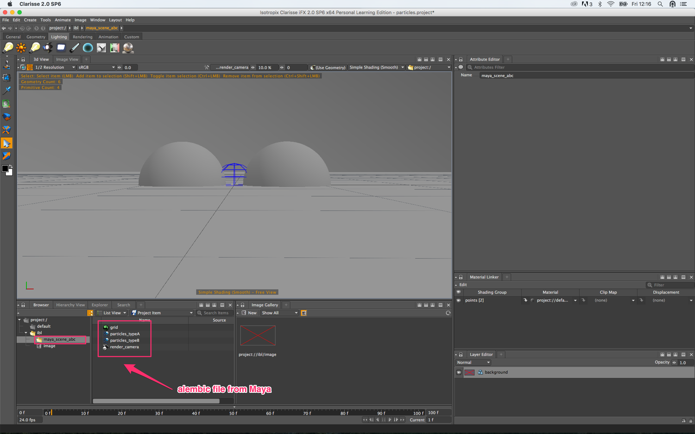Collapse the ibl folder node

[x=26, y=333]
